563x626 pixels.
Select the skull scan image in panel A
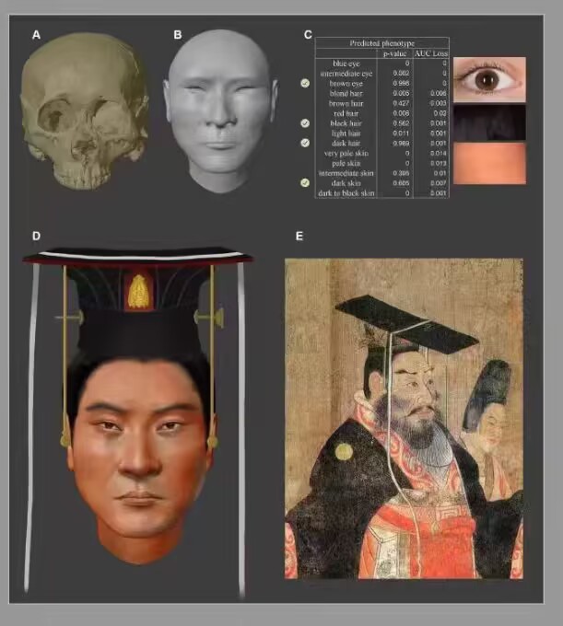85,110
